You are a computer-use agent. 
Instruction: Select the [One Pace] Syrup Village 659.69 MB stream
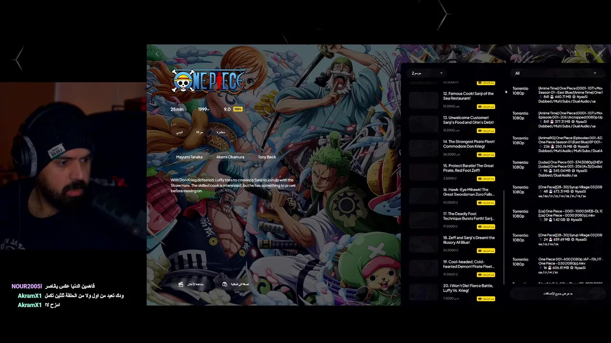click(x=558, y=240)
